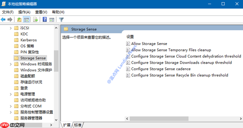
Task: Open the 操作(A) menu
Action: coord(24,12)
